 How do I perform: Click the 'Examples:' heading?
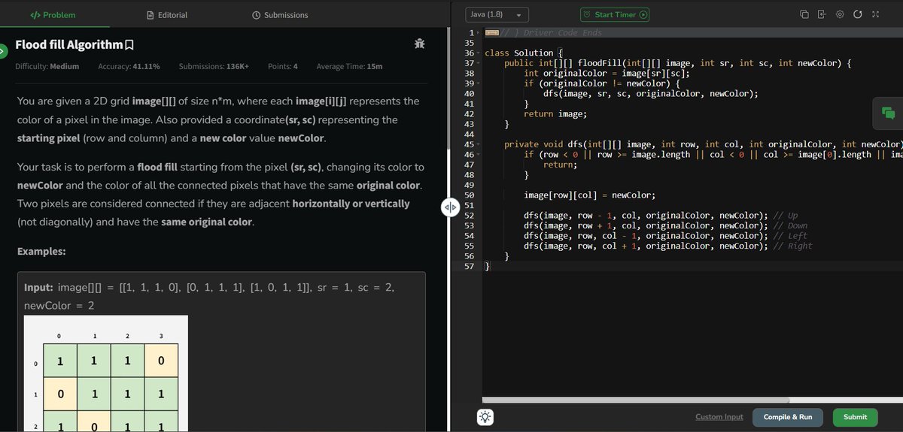[41, 252]
